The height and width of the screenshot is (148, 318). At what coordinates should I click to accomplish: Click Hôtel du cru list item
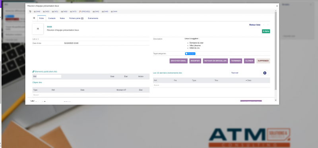[195, 48]
